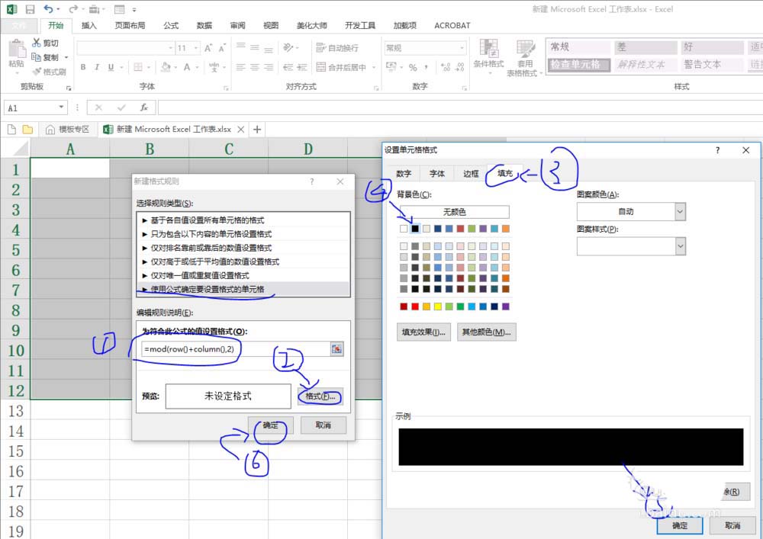Toggle Bold formatting in the ribbon
The width and height of the screenshot is (763, 539).
coord(83,67)
